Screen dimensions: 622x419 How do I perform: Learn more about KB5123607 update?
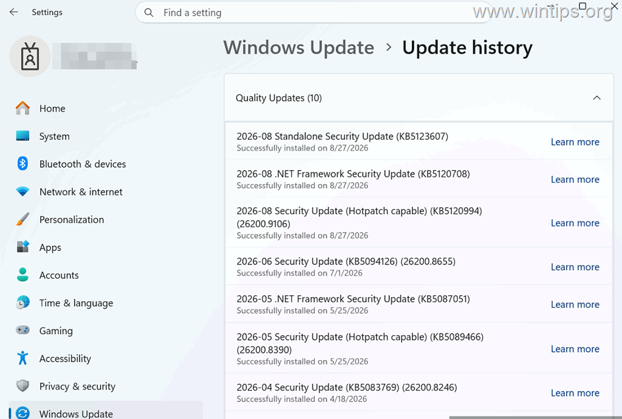point(575,142)
